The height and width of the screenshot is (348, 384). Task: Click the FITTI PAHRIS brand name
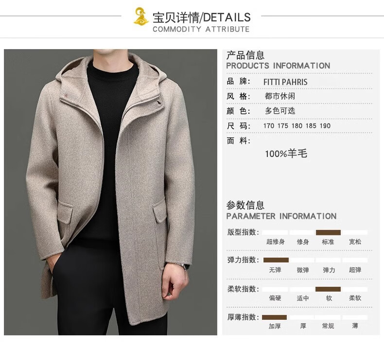pyautogui.click(x=285, y=82)
